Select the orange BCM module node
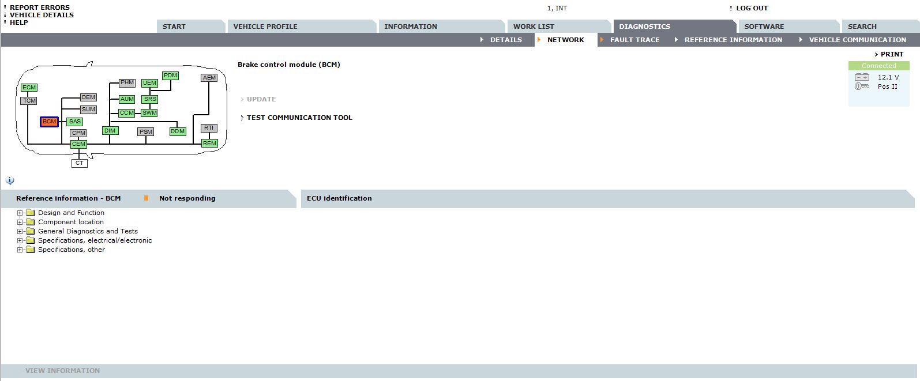 pyautogui.click(x=50, y=122)
